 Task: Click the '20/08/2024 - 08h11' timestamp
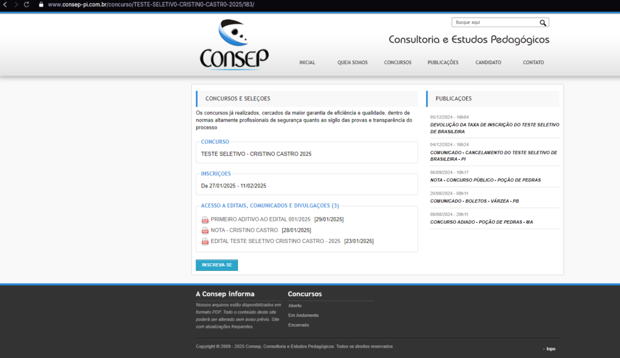449,194
